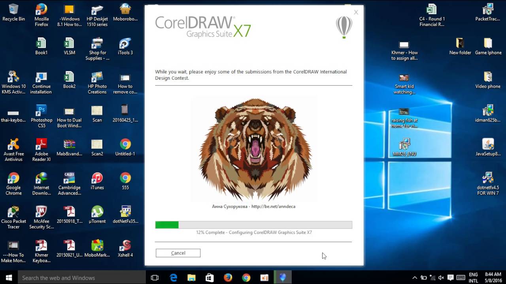Image resolution: width=506 pixels, height=284 pixels.
Task: Open File Explorer from the taskbar
Action: 191,278
